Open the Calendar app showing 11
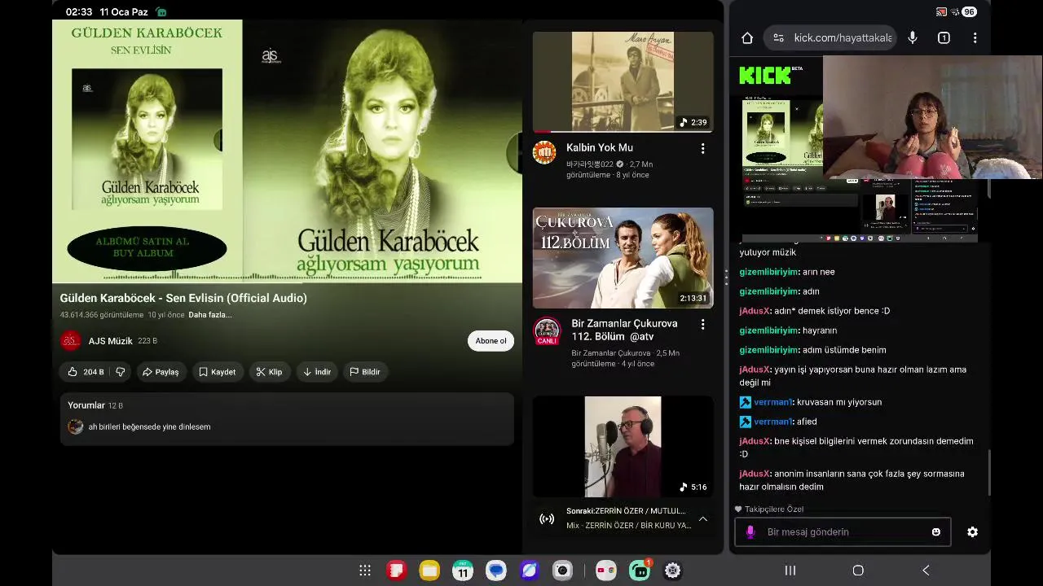1043x586 pixels. (463, 571)
